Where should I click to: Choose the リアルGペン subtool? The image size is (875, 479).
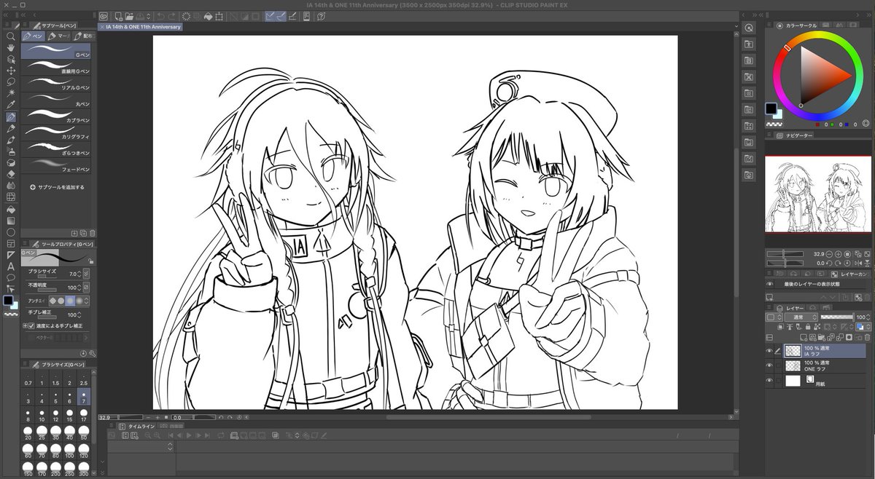[x=56, y=84]
